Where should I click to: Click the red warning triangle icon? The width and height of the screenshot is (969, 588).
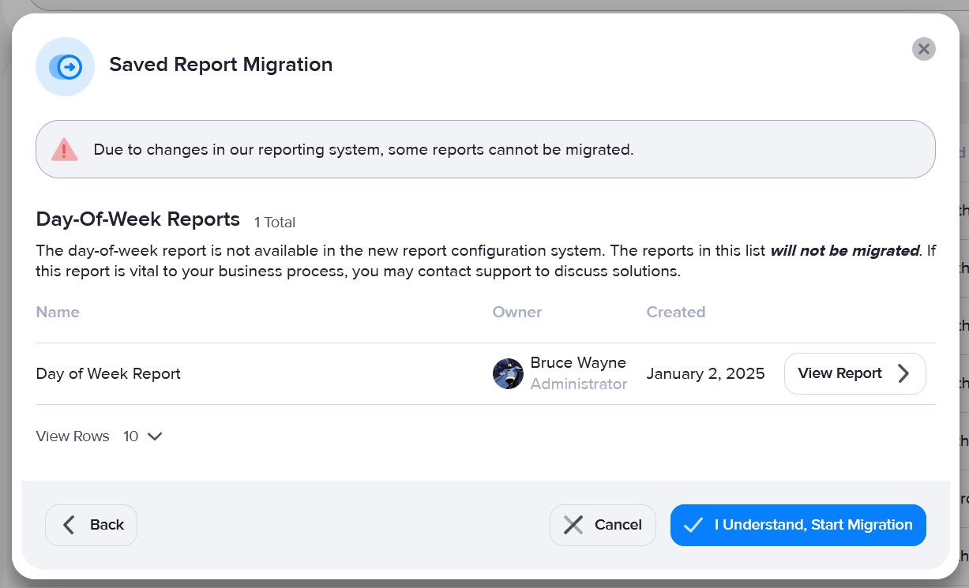pos(65,149)
